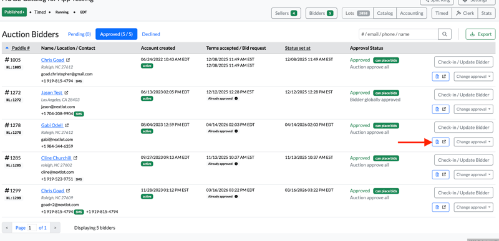The width and height of the screenshot is (499, 241).
Task: Click green SMS badge for Jason Test
Action: click(79, 114)
